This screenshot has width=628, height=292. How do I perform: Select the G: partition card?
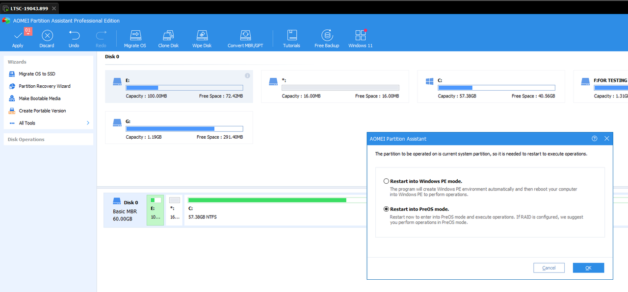tap(179, 127)
